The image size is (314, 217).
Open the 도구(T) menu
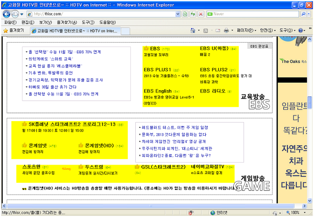(88, 22)
